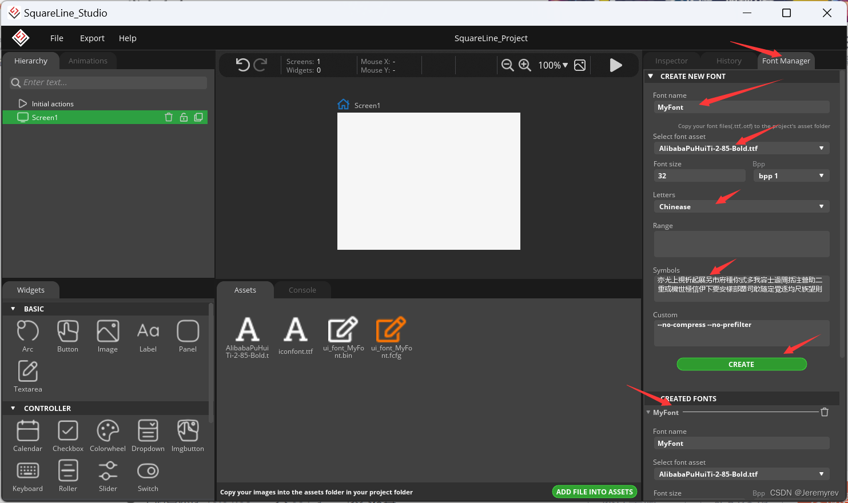Select the Image widget

pyautogui.click(x=108, y=336)
